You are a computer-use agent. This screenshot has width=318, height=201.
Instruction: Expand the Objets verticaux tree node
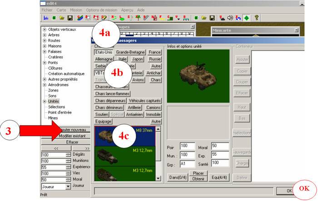pyautogui.click(x=45, y=30)
